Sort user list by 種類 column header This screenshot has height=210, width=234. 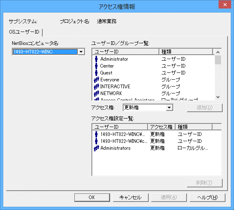[x=186, y=52]
